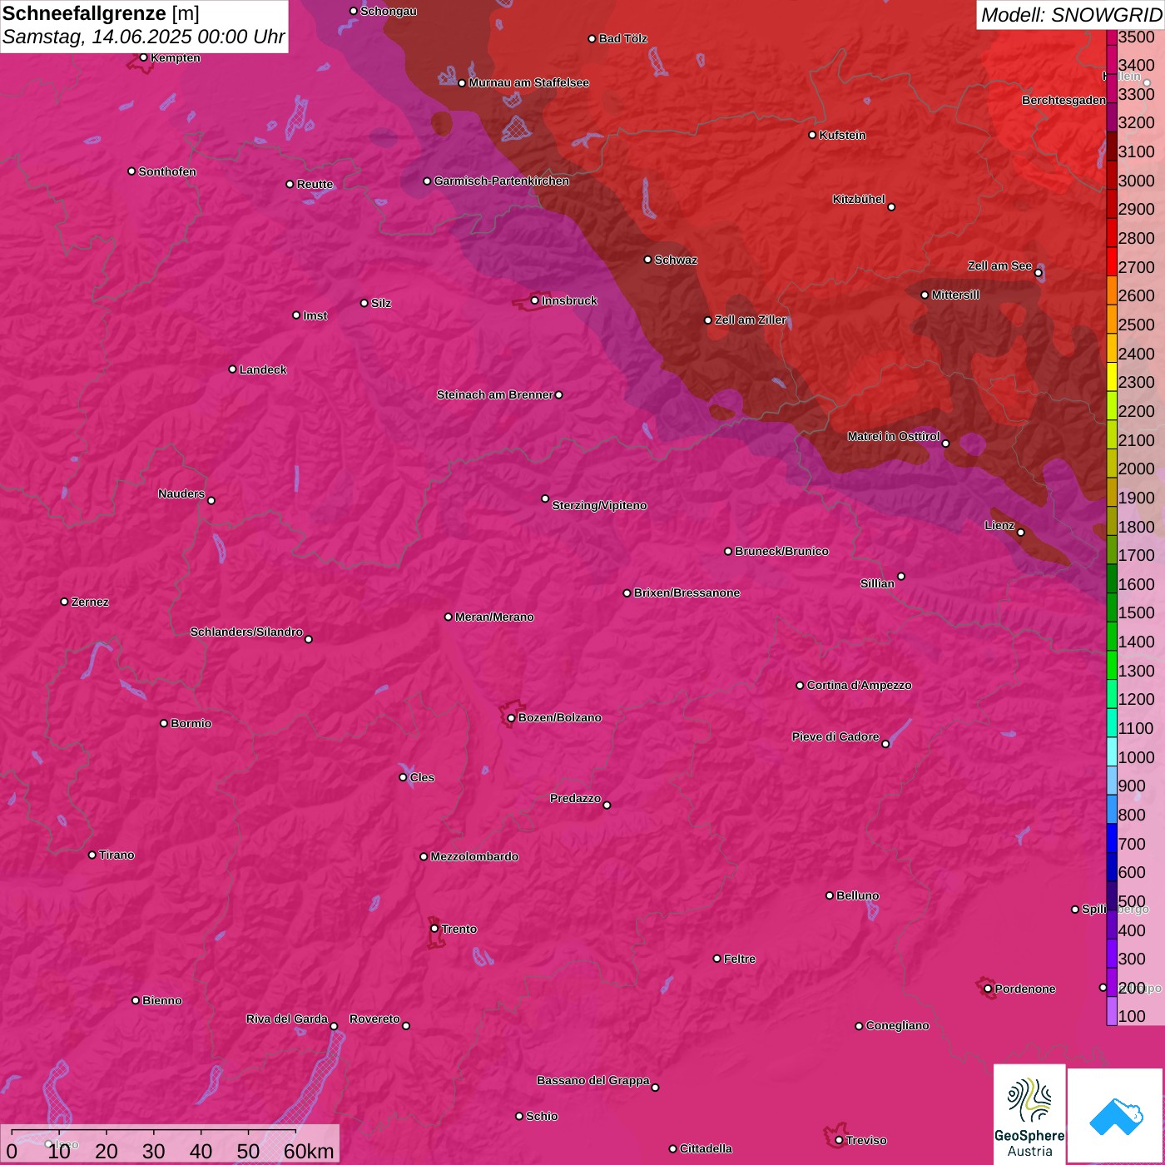Click the Reutte city label

tap(315, 184)
